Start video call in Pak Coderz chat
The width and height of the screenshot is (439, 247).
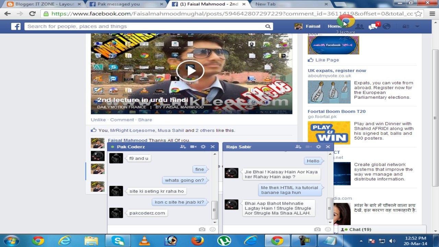193,146
